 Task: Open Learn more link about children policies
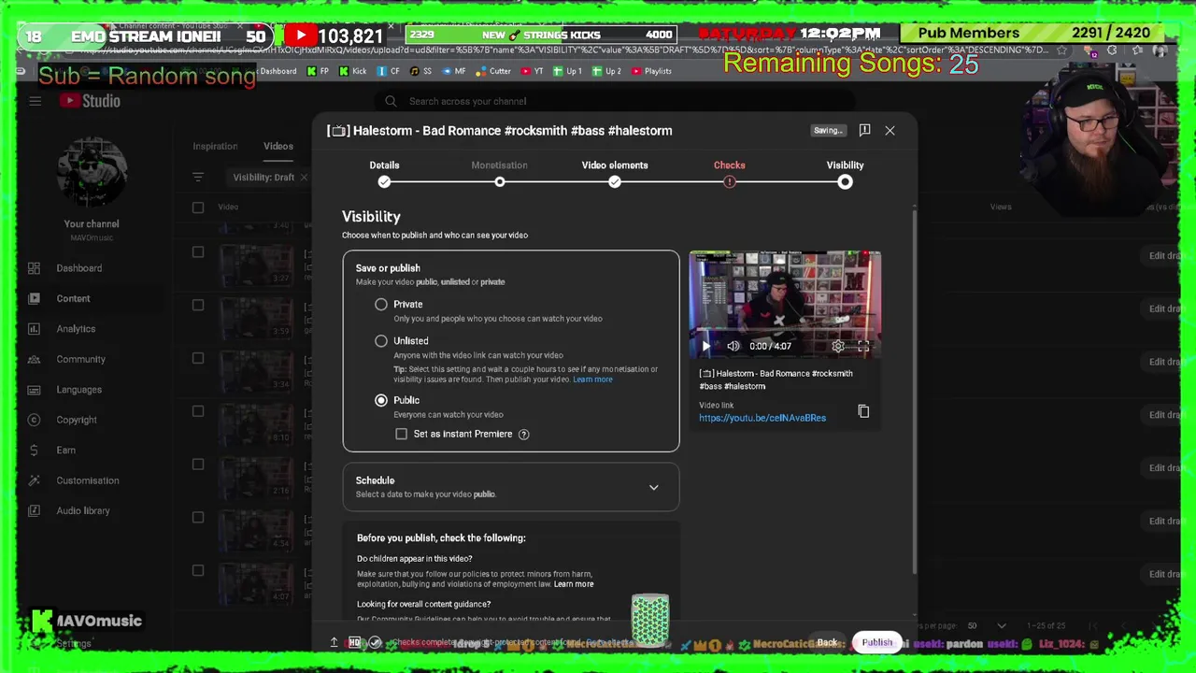(574, 584)
